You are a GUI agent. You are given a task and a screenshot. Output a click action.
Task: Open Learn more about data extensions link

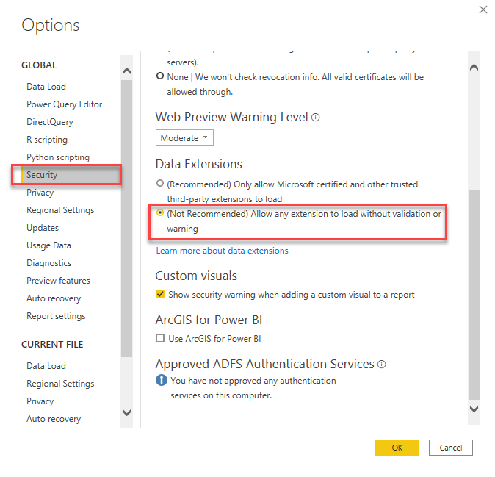tap(222, 251)
